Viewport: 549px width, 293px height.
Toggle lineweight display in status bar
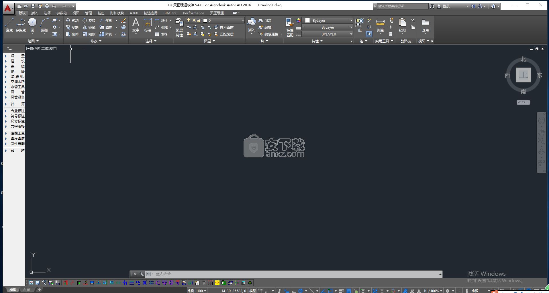(x=341, y=291)
